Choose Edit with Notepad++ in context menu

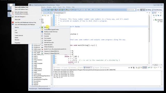20,17
